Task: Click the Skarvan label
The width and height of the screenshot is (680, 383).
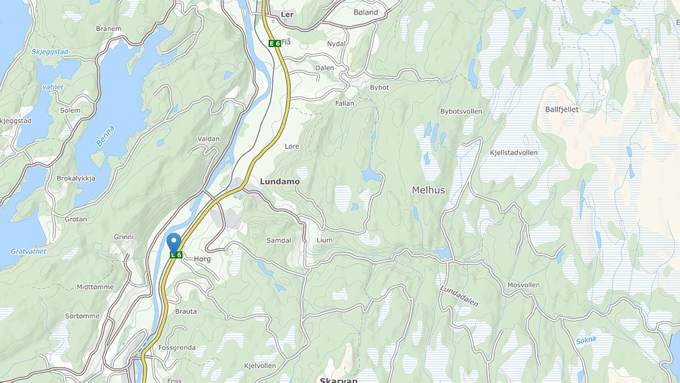Action: (339, 380)
